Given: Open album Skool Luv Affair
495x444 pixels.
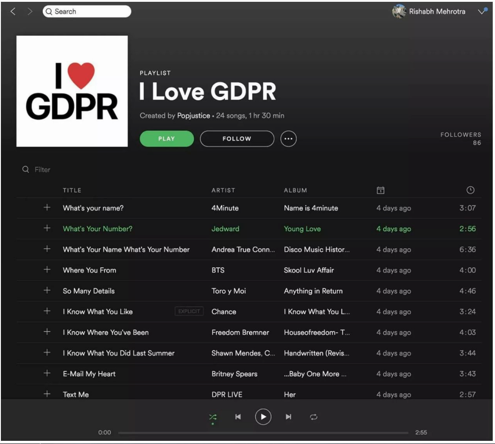Looking at the screenshot, I should tap(309, 270).
